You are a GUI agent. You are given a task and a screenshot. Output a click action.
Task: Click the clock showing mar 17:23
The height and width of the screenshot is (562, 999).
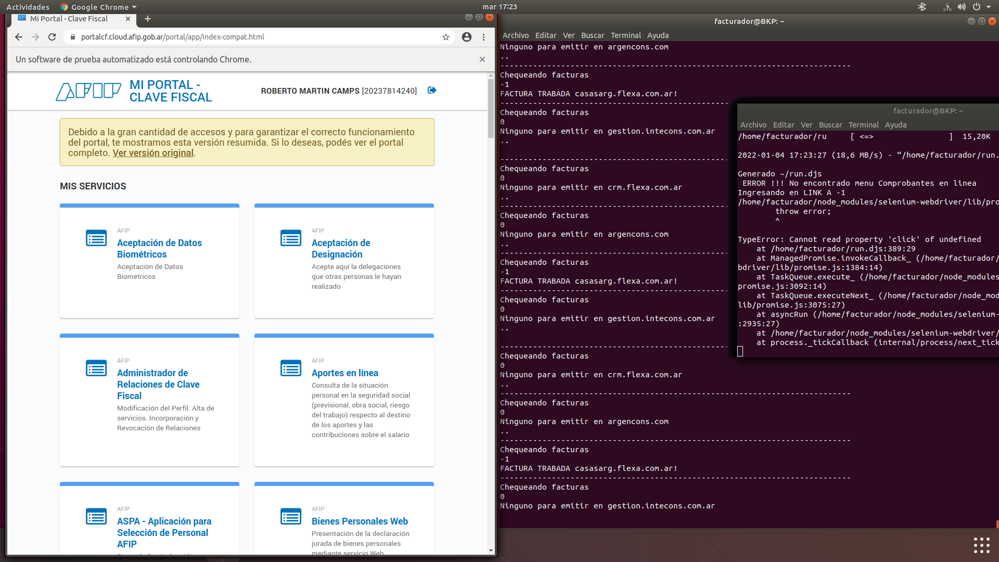point(499,7)
